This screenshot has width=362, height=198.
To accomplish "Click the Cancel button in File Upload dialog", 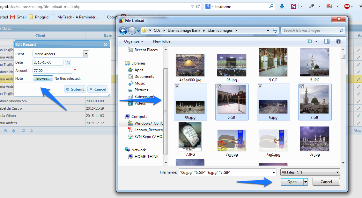I will (326, 182).
